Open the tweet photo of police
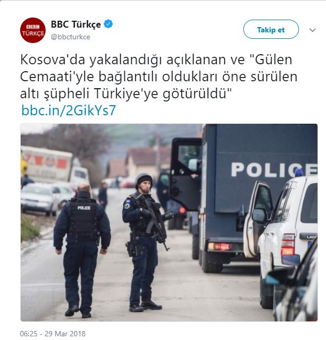Image resolution: width=326 pixels, height=340 pixels. tap(169, 222)
